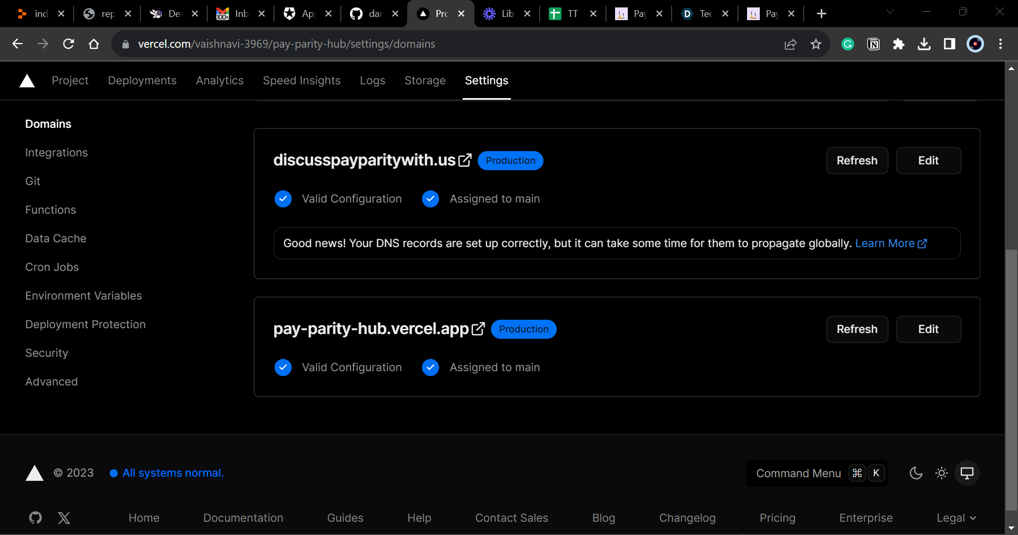1018x535 pixels.
Task: Open the Notion extension icon
Action: (x=873, y=44)
